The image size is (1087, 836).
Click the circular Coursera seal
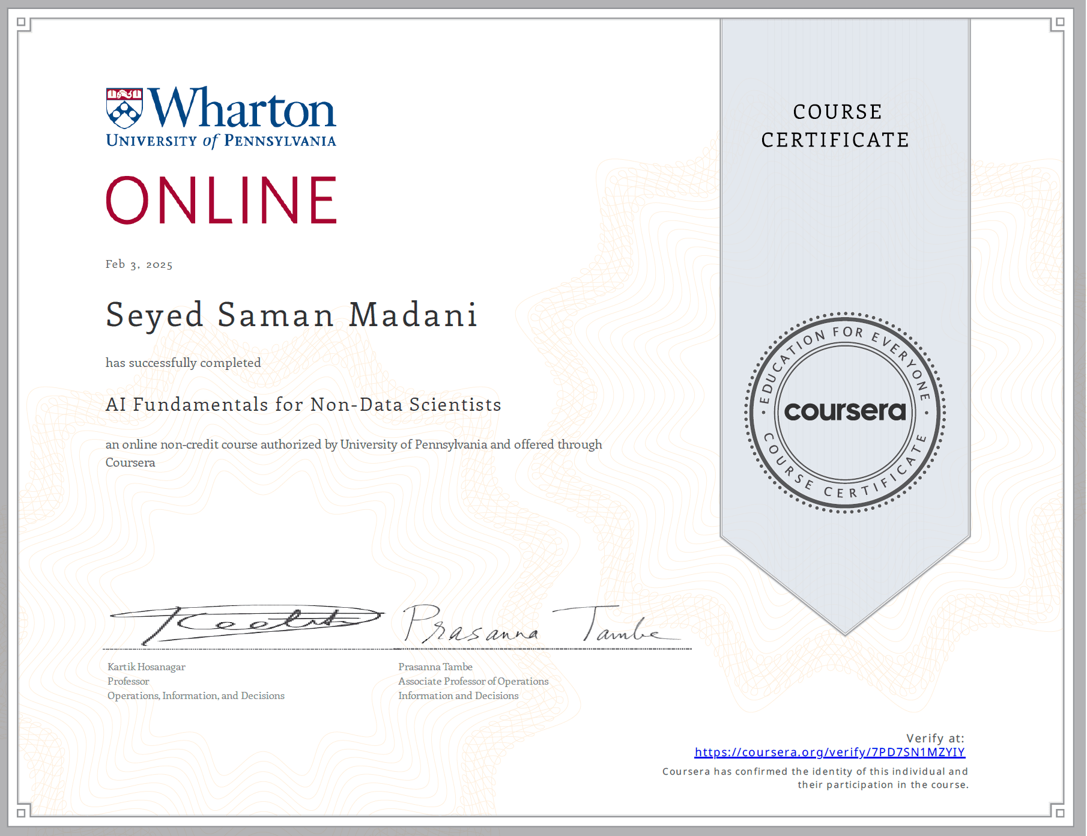(845, 412)
